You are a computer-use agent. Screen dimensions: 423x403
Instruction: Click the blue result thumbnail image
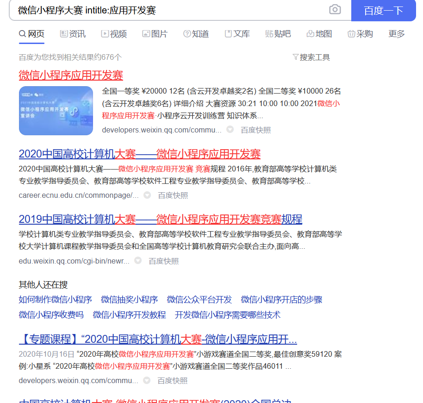click(56, 111)
